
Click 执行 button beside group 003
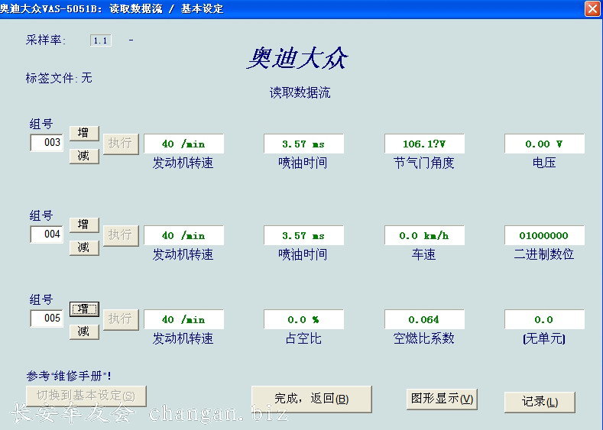click(x=121, y=144)
